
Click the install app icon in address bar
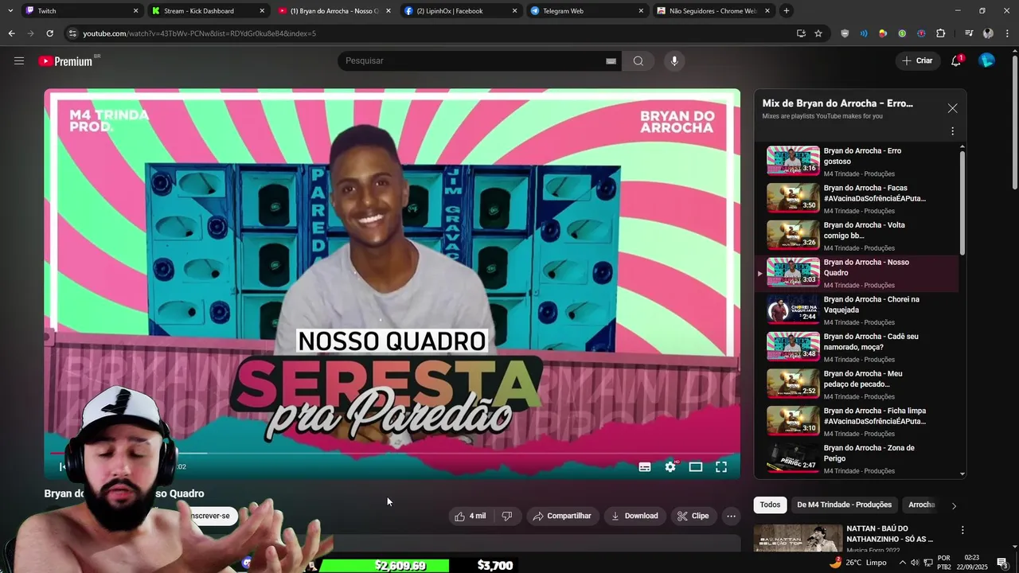801,33
